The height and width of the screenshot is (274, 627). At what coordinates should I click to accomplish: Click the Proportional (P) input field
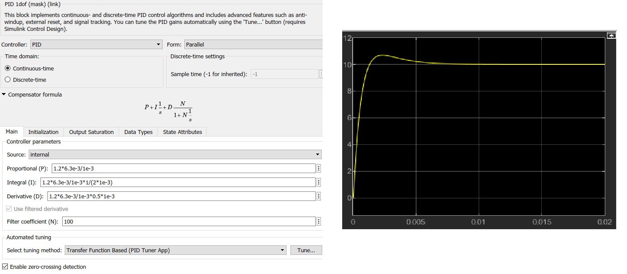click(183, 169)
